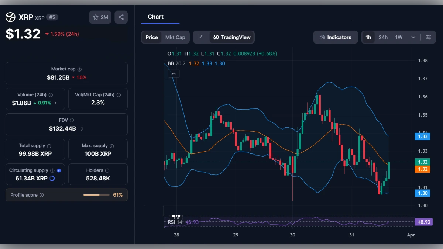Switch chart to Mkt Cap view
The width and height of the screenshot is (443, 249).
[176, 37]
